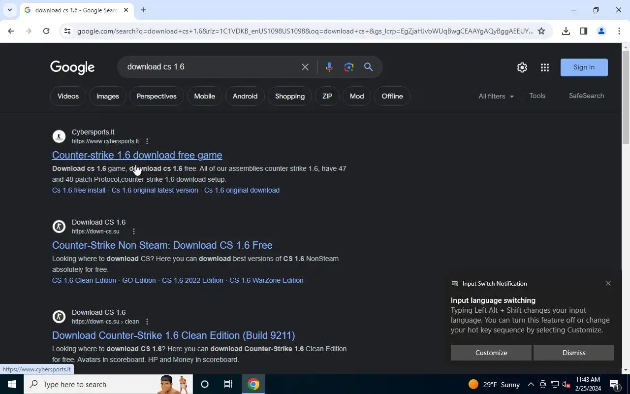Filter results by Videos
The image size is (630, 394).
click(x=68, y=96)
